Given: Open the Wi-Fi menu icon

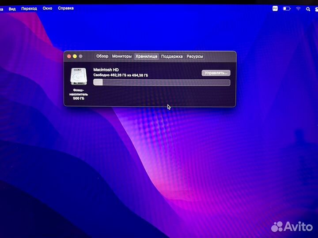Looking at the screenshot, I should click(299, 8).
